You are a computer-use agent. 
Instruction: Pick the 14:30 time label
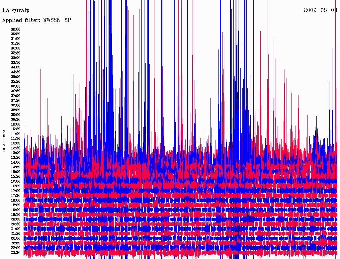[x=16, y=167]
